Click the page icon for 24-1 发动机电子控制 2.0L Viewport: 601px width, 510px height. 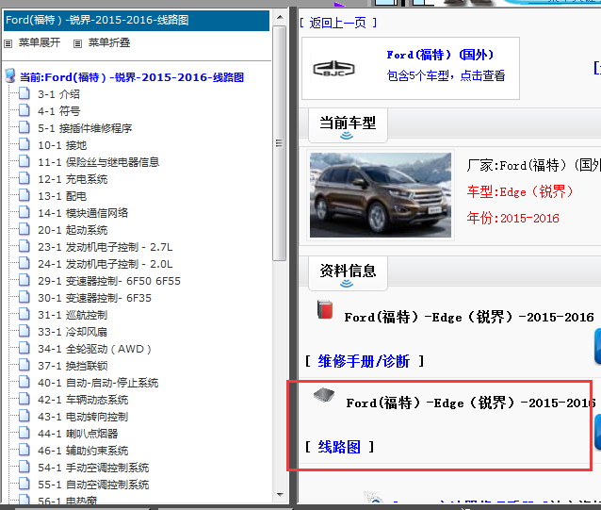tap(24, 263)
